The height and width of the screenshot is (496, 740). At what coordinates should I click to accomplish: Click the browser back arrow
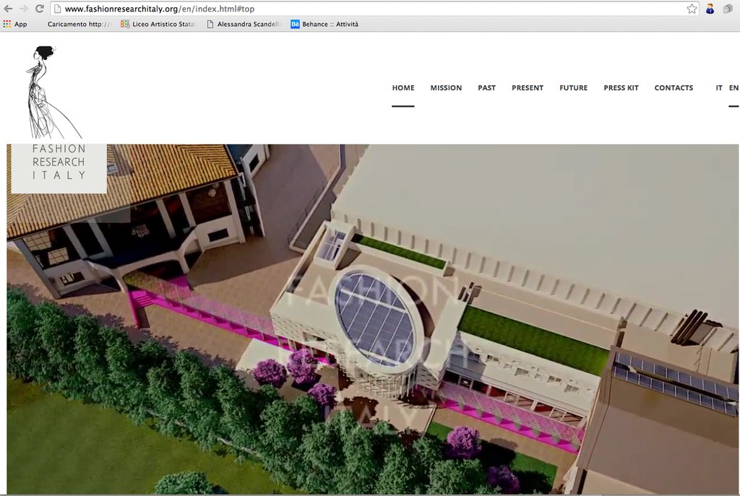(8, 9)
